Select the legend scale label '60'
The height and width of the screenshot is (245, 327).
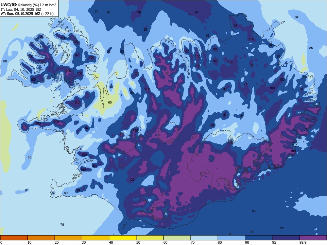click(x=165, y=242)
